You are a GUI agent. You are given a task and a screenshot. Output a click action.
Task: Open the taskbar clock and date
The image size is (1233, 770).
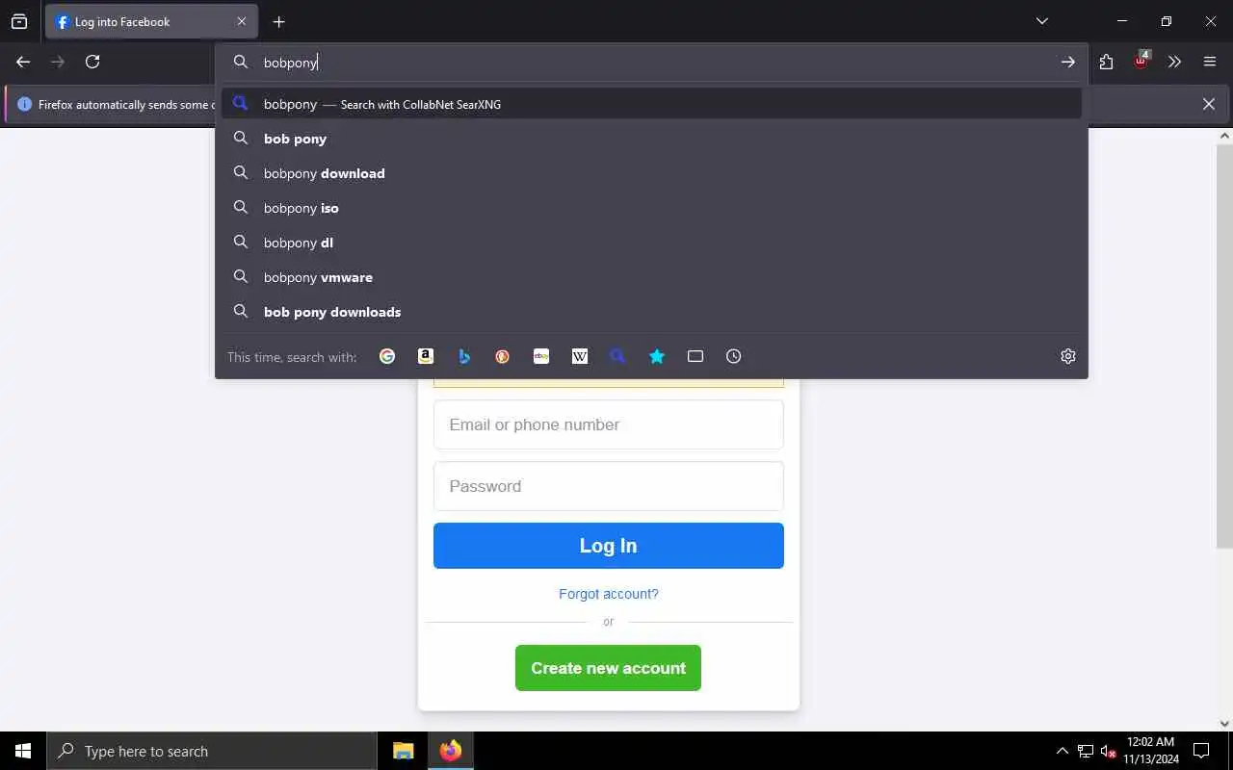(x=1150, y=751)
